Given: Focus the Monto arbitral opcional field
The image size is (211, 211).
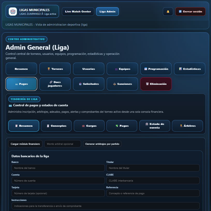Looking at the screenshot, I should click(x=62, y=144).
